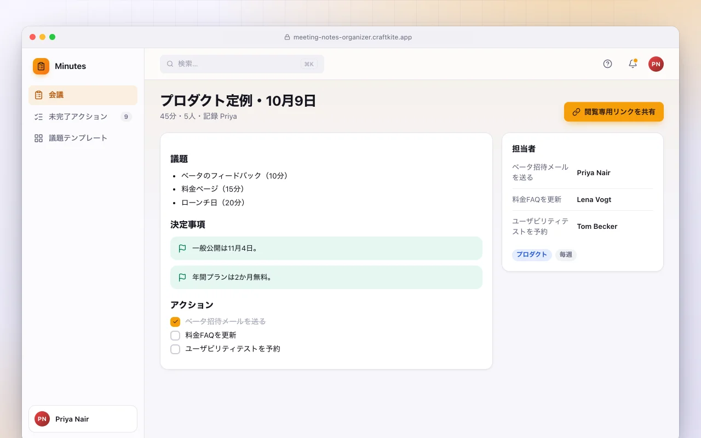Screen dimensions: 701x438
Task: Click 料金FAQを更新 in the 担当者 panel
Action: click(x=537, y=199)
